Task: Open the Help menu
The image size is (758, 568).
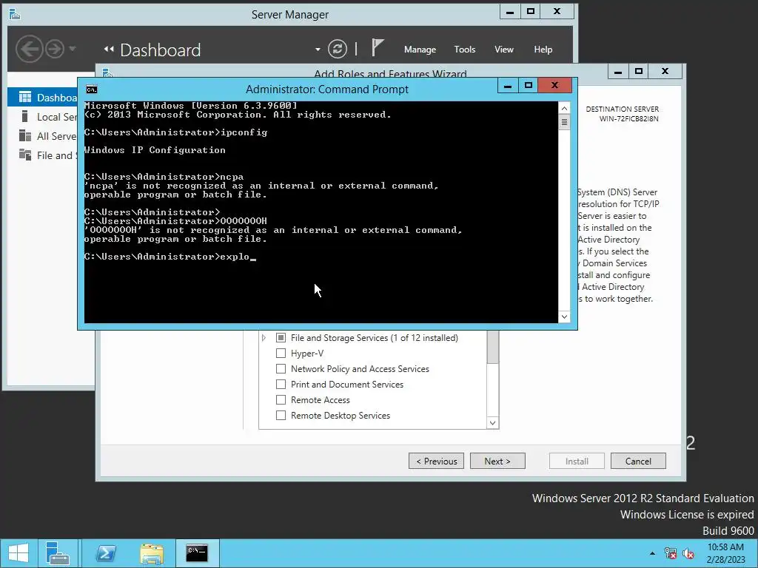Action: pos(543,50)
